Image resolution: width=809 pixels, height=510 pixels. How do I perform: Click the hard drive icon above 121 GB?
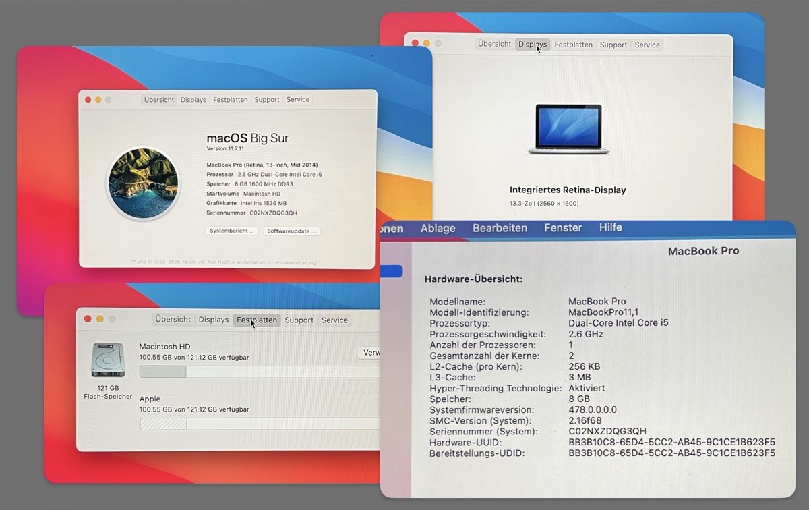(x=108, y=360)
